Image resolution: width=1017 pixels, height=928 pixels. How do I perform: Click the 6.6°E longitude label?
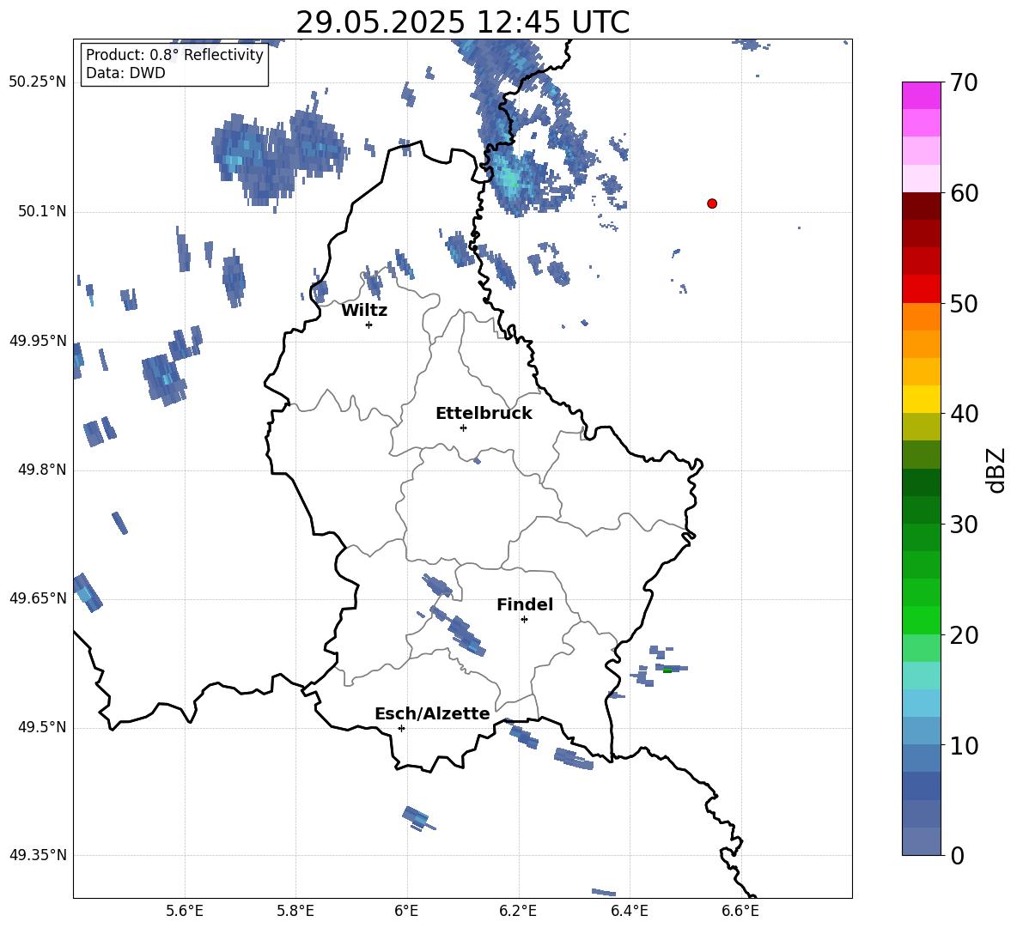[740, 911]
